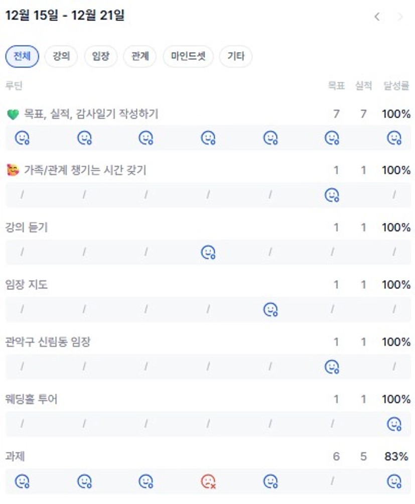Filter routines by 관계 category
Viewport: 415px width, 504px height.
[x=140, y=56]
